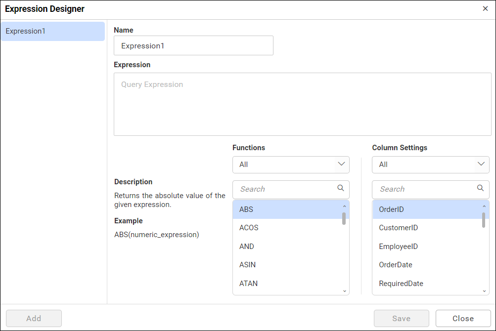Click the Functions list scrollbar thumb
Screen dimensions: 496x331
344,219
